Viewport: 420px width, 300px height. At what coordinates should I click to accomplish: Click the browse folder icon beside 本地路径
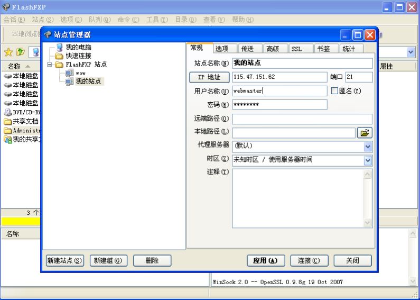(365, 133)
